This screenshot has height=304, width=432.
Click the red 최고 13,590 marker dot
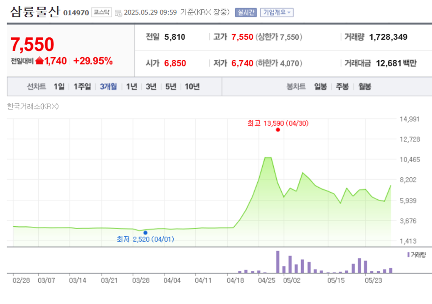278,130
